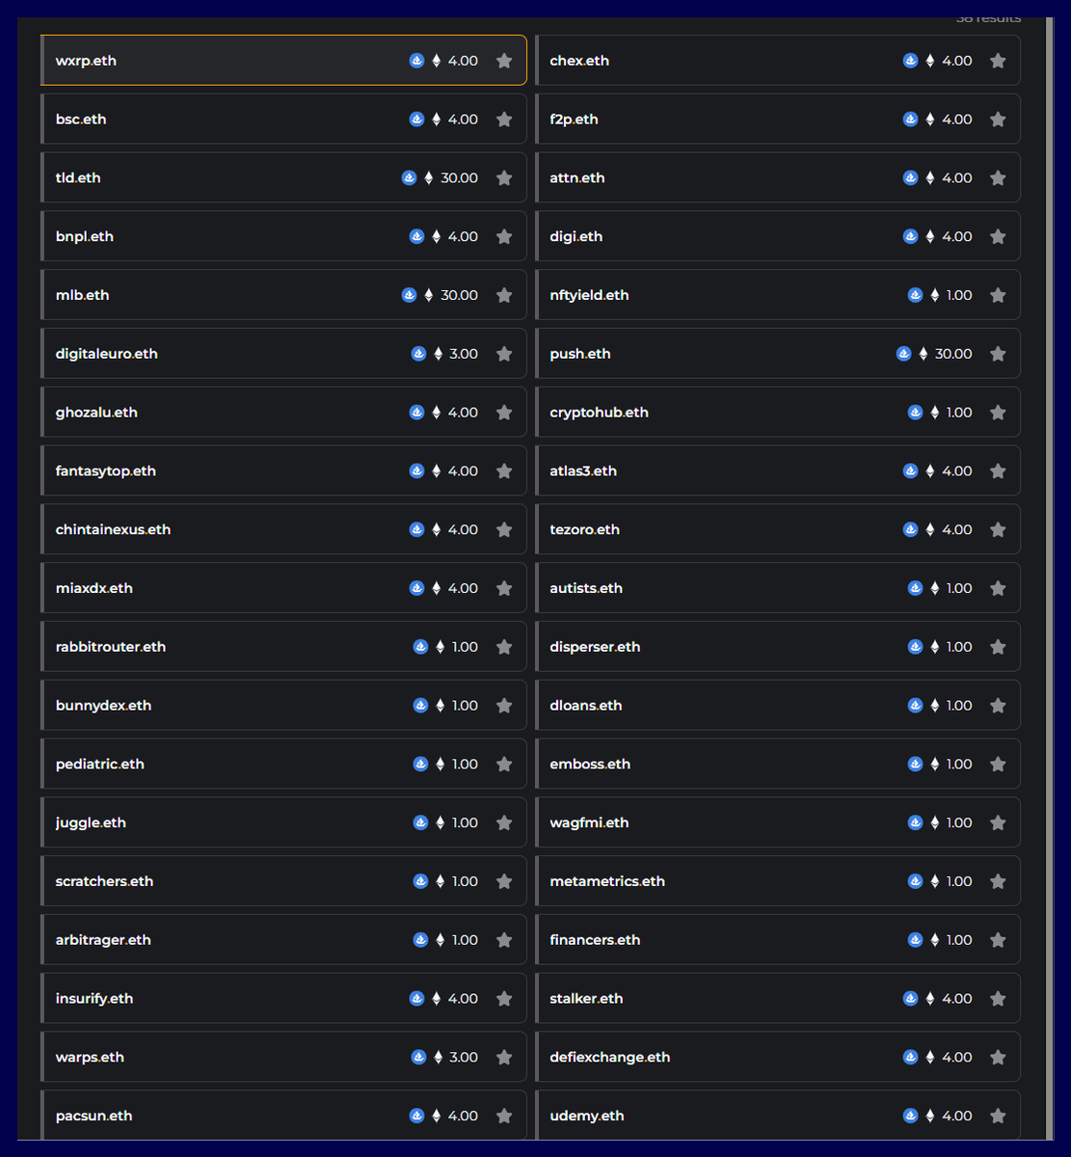Favorite wxrp.eth using its star
Screen dimensions: 1071x1157
(503, 60)
